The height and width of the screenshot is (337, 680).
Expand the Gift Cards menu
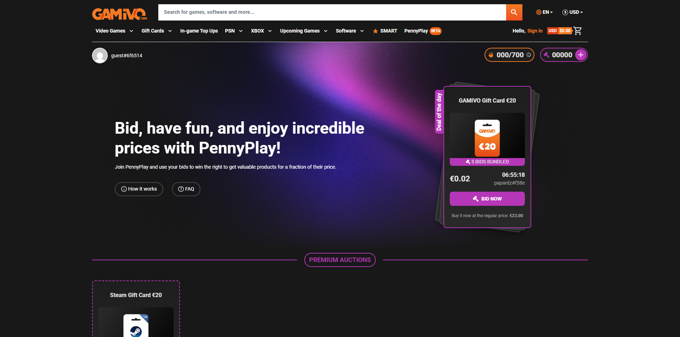click(x=157, y=31)
